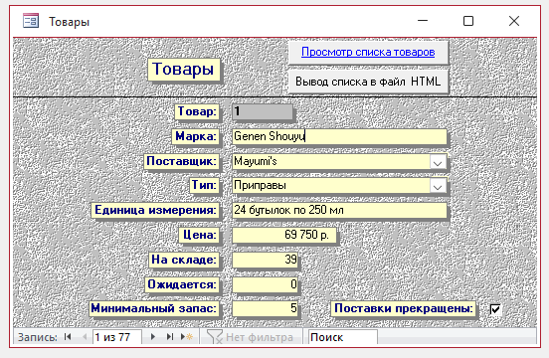The height and width of the screenshot is (358, 549).
Task: Click the Марка: label
Action: [195, 136]
